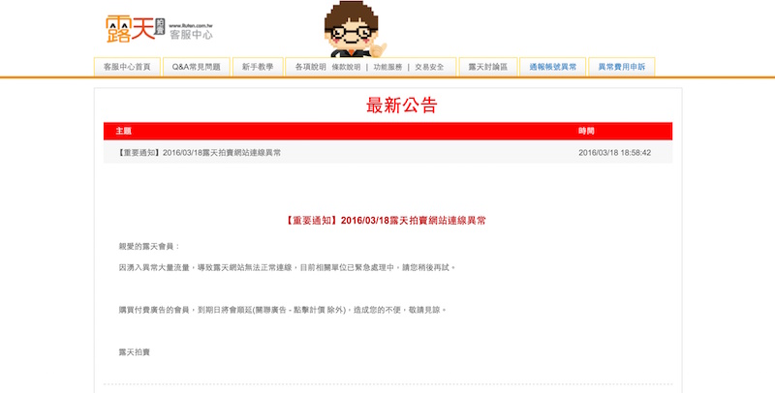Viewport: 775px width, 393px height.
Task: Open 條款說明 link
Action: pyautogui.click(x=346, y=67)
